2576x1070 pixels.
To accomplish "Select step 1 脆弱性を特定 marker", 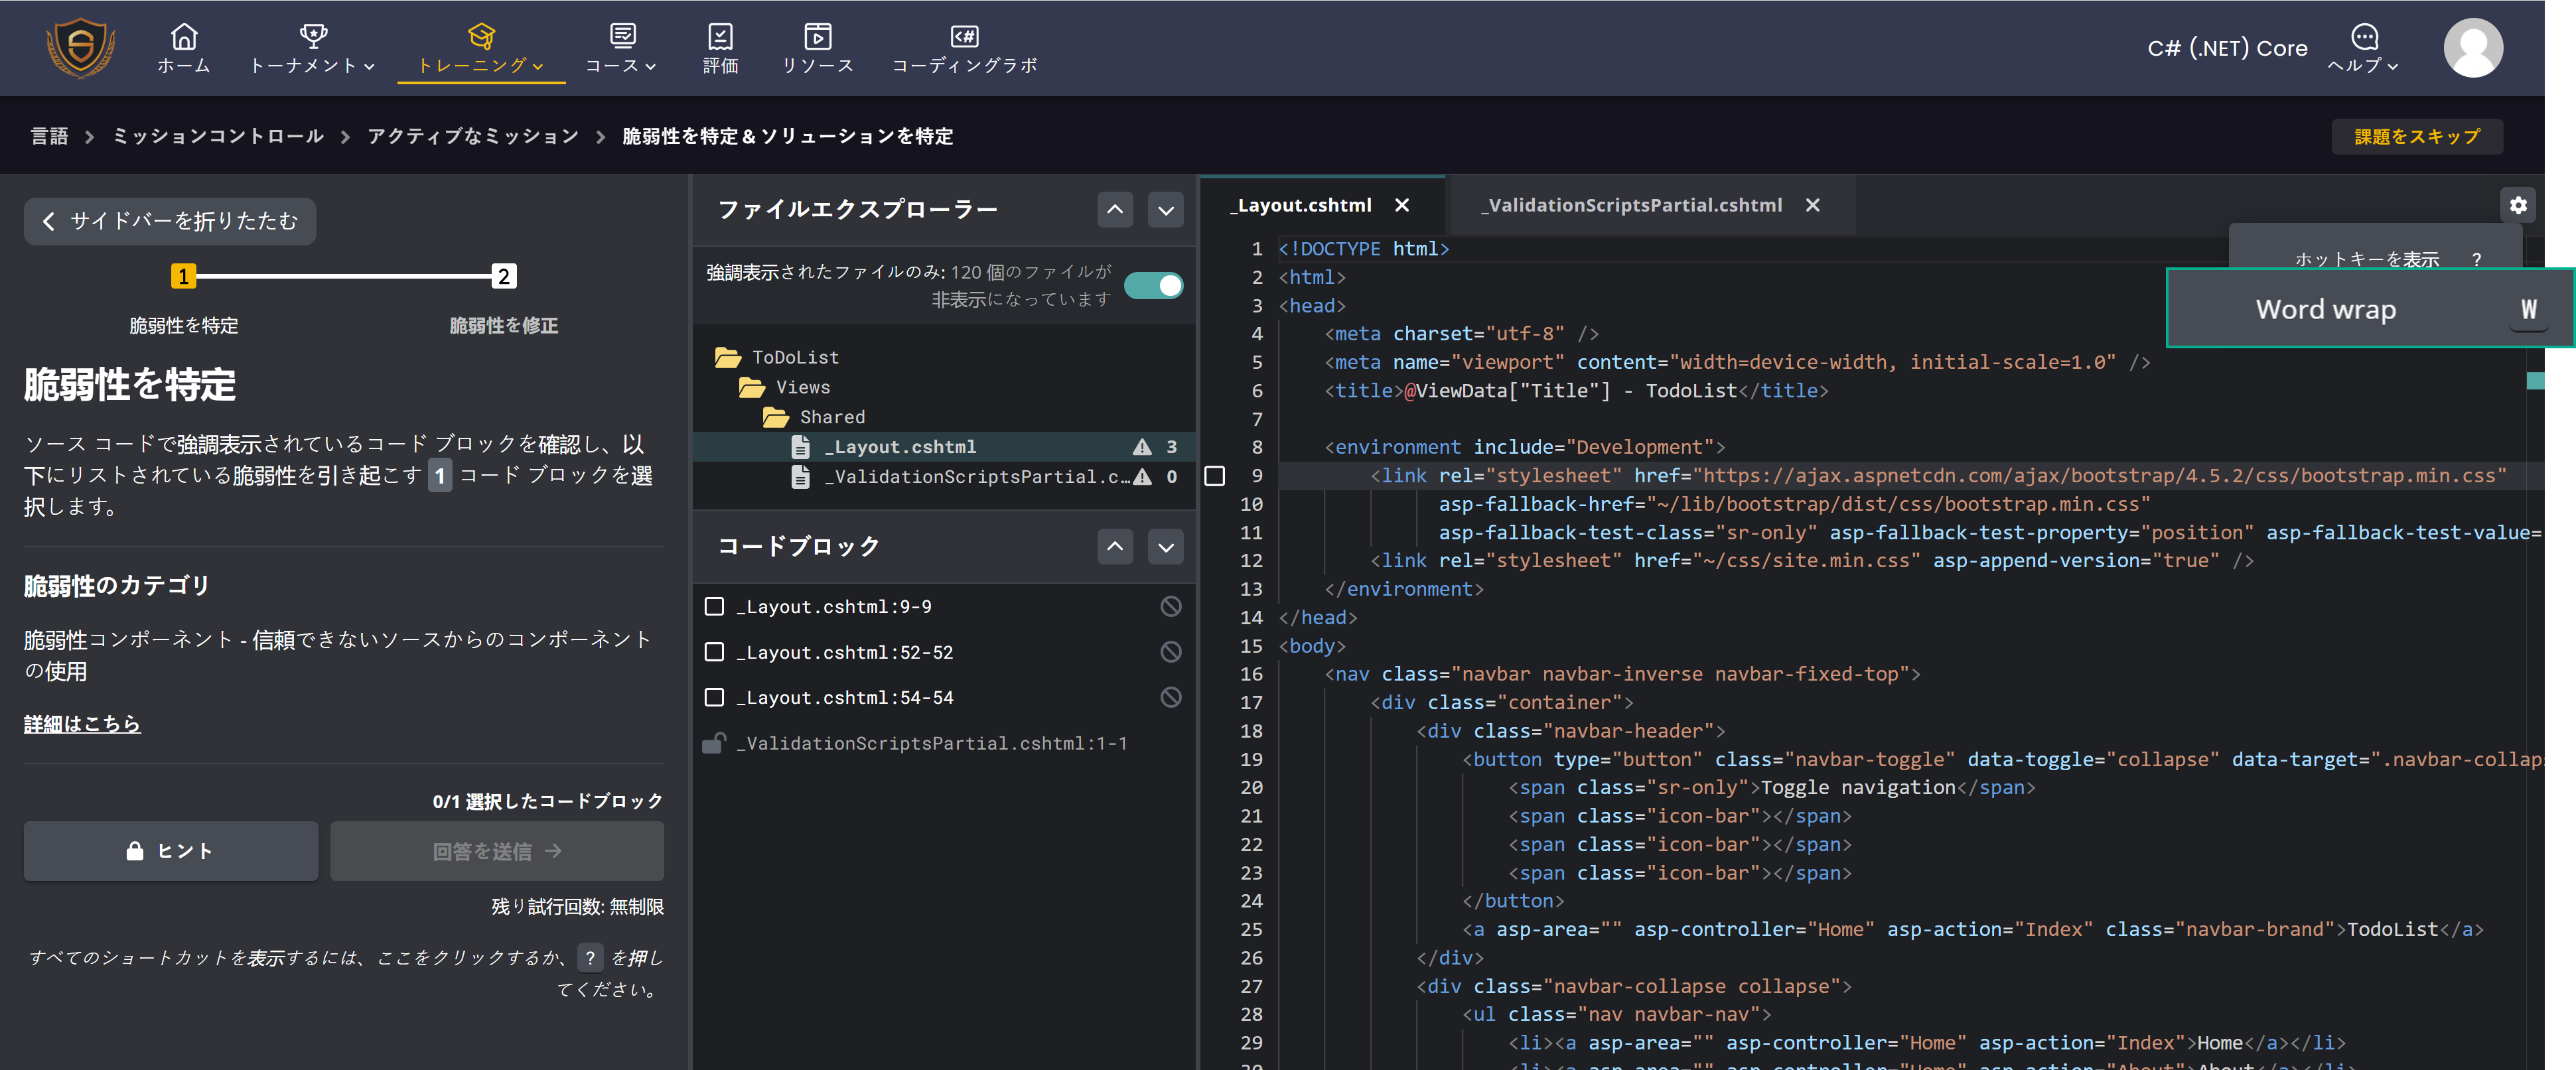I will point(183,276).
